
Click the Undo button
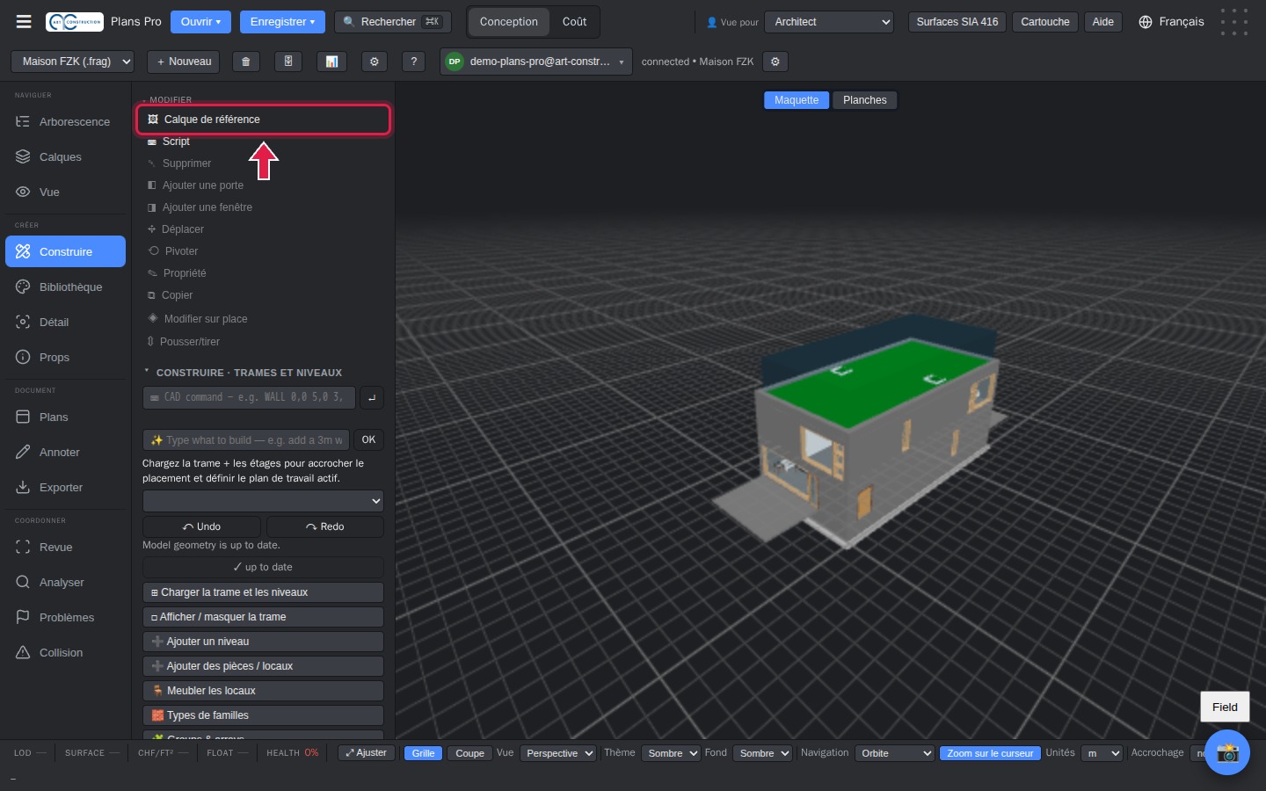tap(201, 526)
